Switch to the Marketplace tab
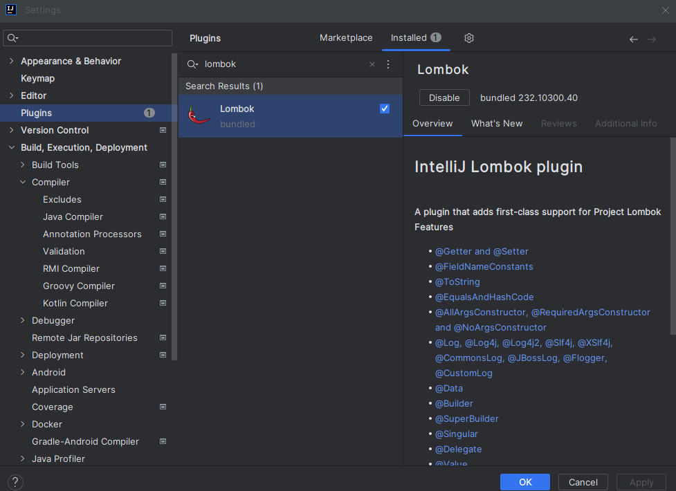 (346, 38)
